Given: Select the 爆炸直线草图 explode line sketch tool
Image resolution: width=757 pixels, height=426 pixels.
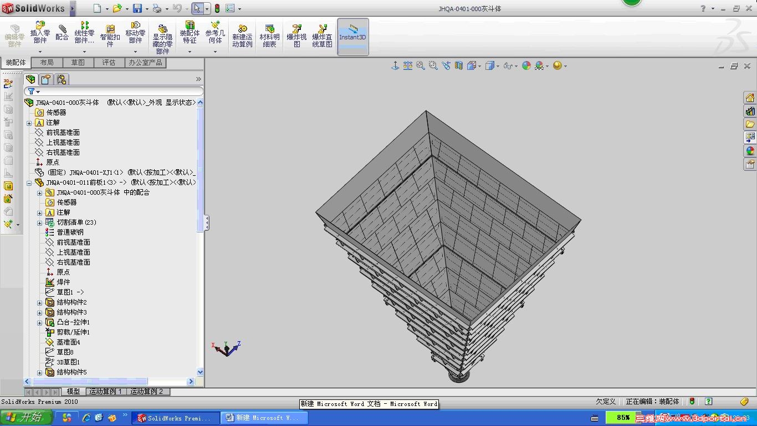Looking at the screenshot, I should point(322,36).
